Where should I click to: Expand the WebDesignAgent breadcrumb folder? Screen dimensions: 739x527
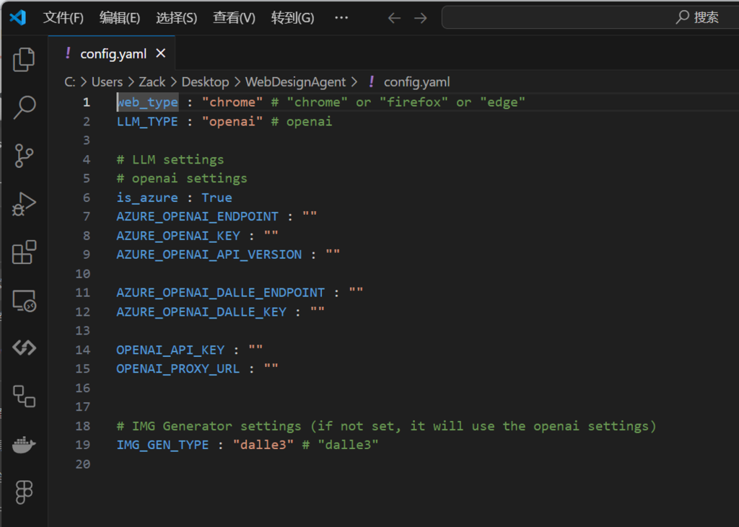pyautogui.click(x=295, y=82)
